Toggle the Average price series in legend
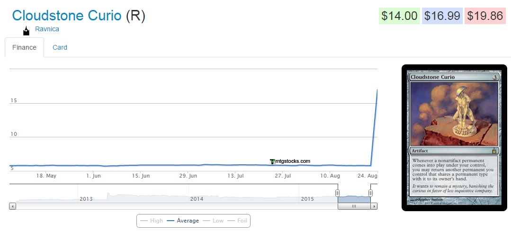Image resolution: width=511 pixels, height=232 pixels. pyautogui.click(x=183, y=221)
